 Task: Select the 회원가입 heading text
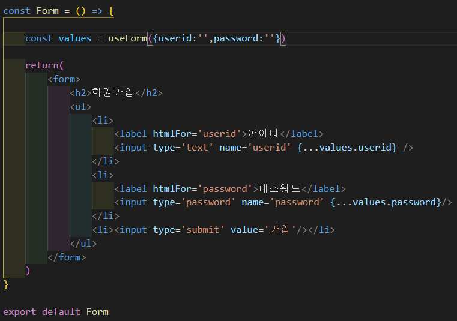click(x=112, y=92)
